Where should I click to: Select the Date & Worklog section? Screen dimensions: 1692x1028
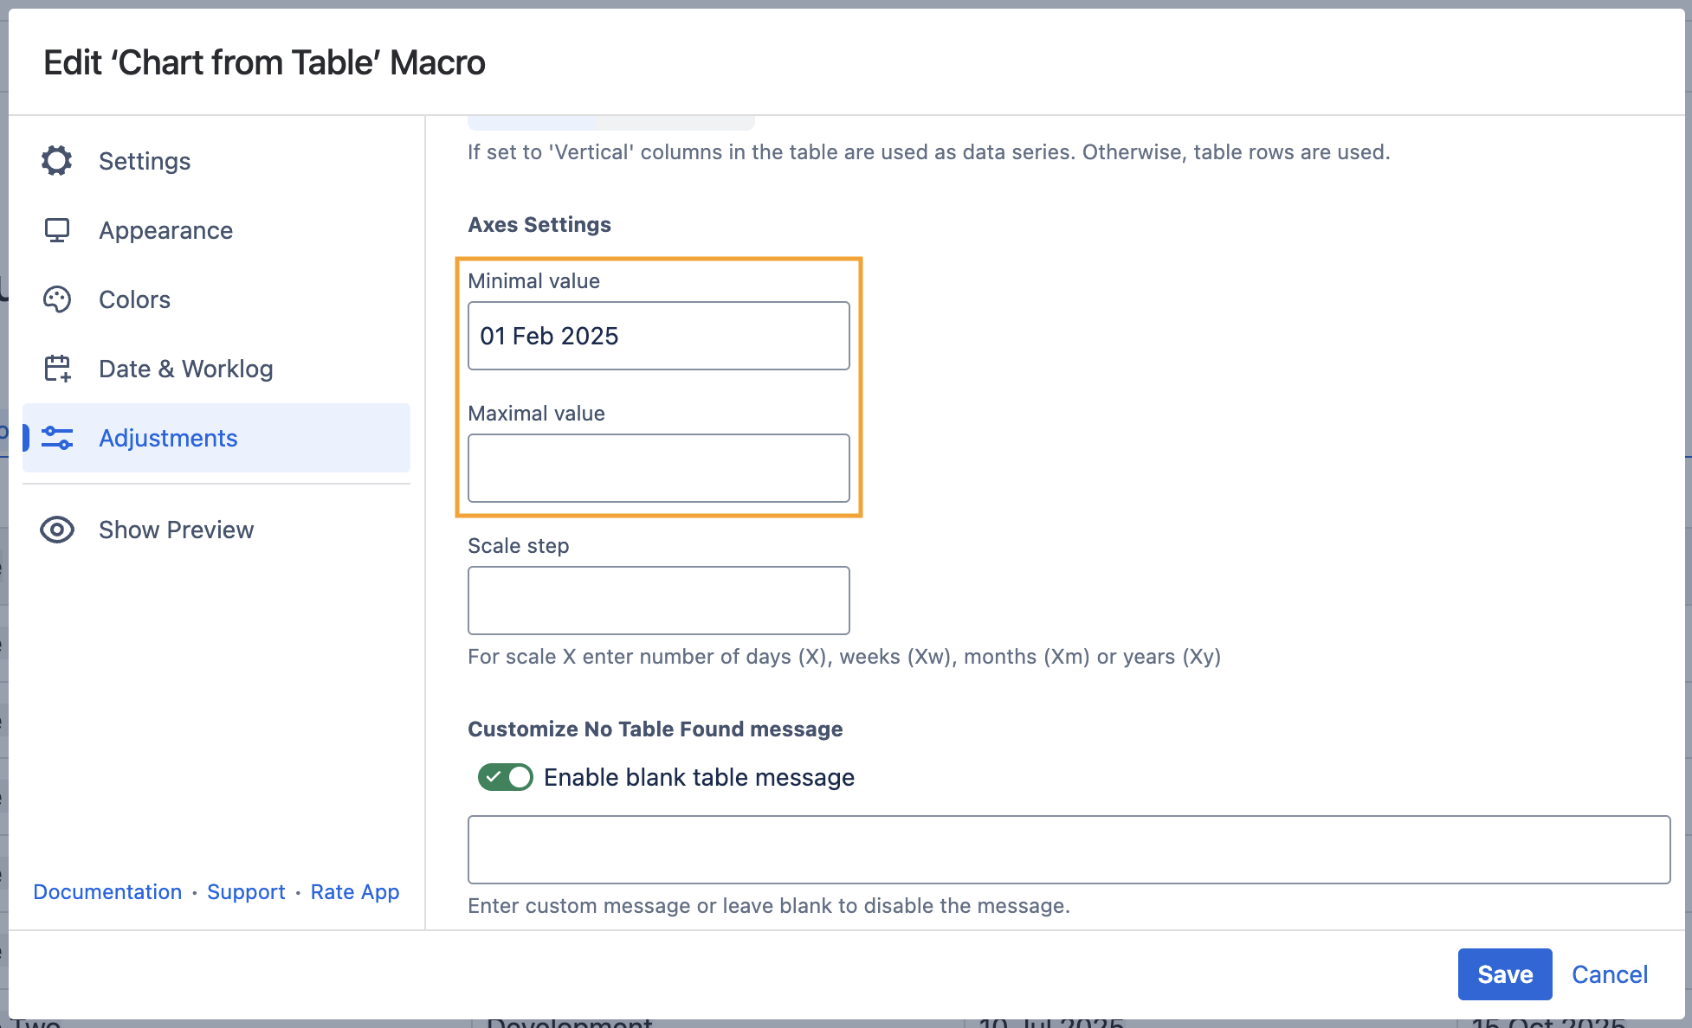coord(185,369)
